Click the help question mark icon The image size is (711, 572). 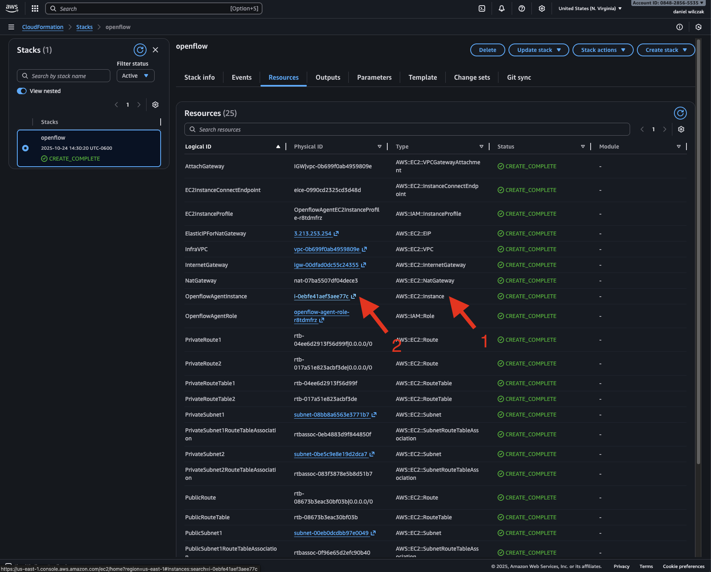click(x=522, y=8)
